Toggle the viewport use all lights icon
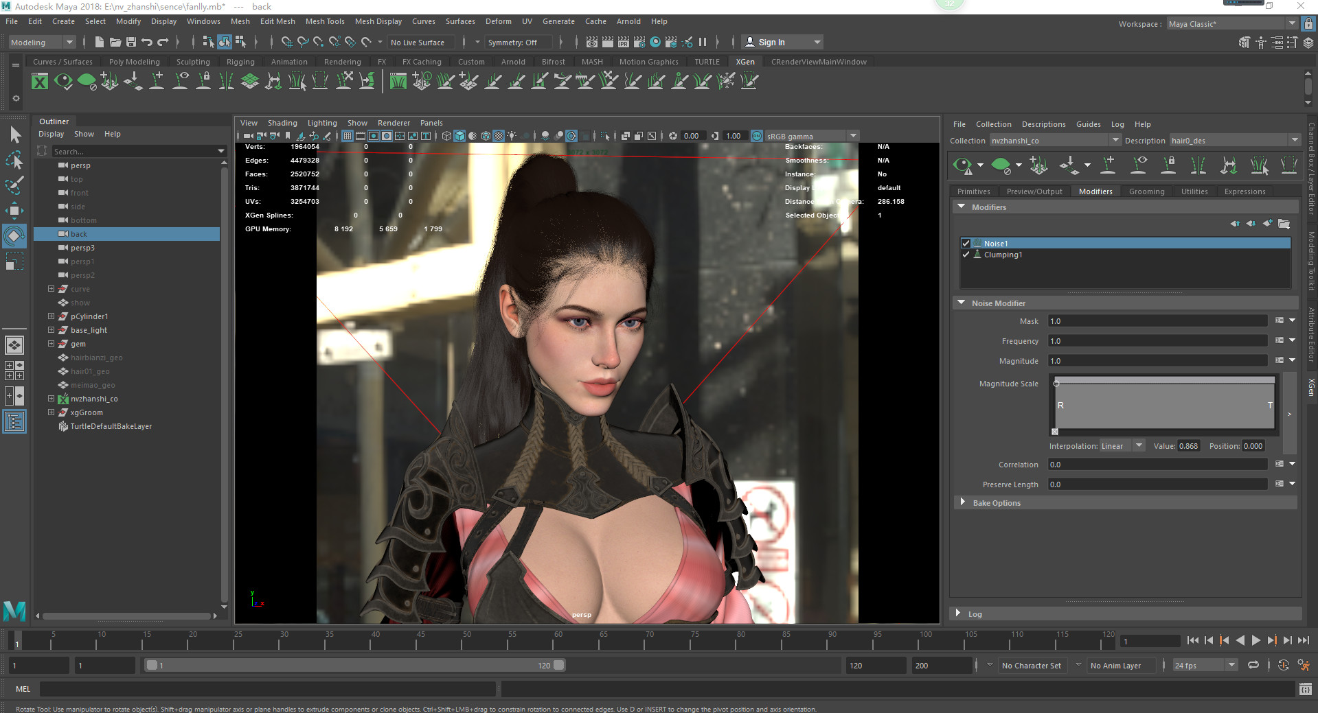Viewport: 1318px width, 713px height. 512,136
